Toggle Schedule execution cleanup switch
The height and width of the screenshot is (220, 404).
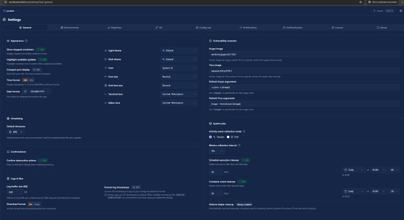coord(245,160)
